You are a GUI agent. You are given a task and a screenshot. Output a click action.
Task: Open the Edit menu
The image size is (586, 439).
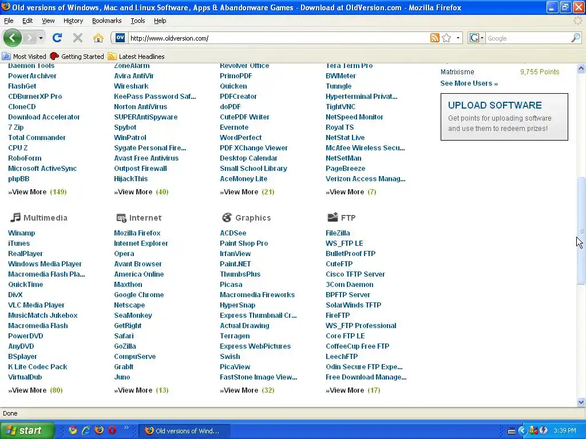(x=27, y=21)
